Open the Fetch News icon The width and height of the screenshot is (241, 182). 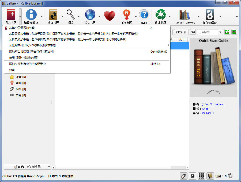click(127, 15)
